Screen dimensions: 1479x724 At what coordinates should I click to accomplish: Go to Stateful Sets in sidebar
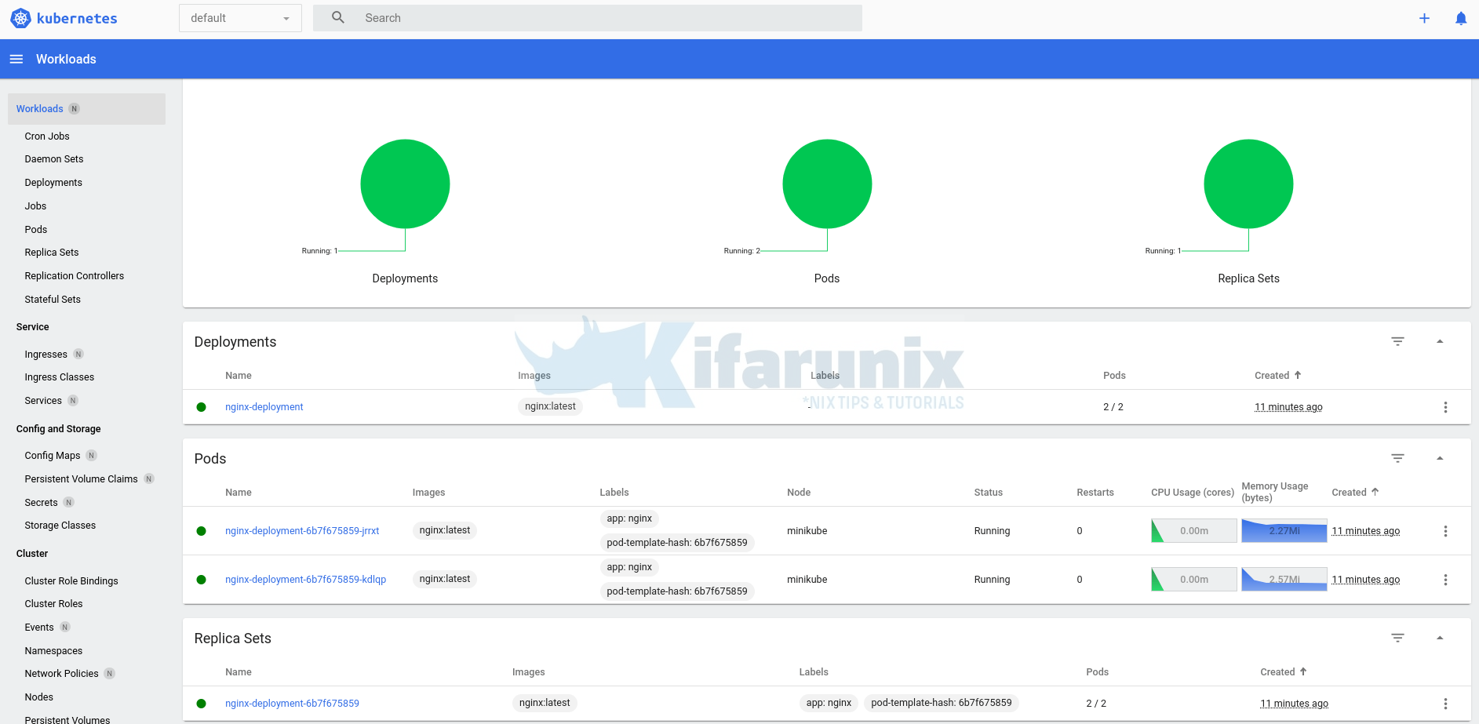click(x=53, y=299)
